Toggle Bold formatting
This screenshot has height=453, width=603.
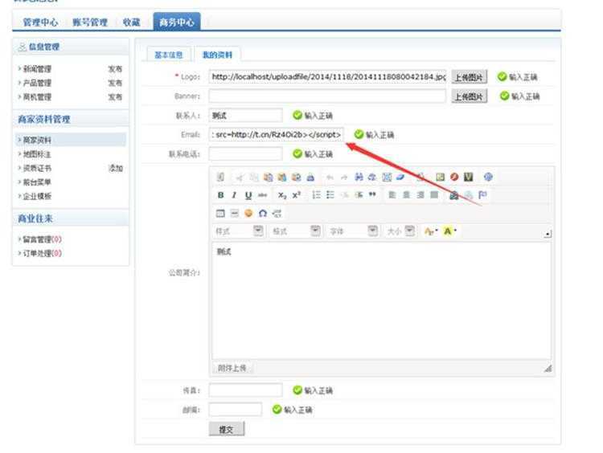(x=220, y=195)
